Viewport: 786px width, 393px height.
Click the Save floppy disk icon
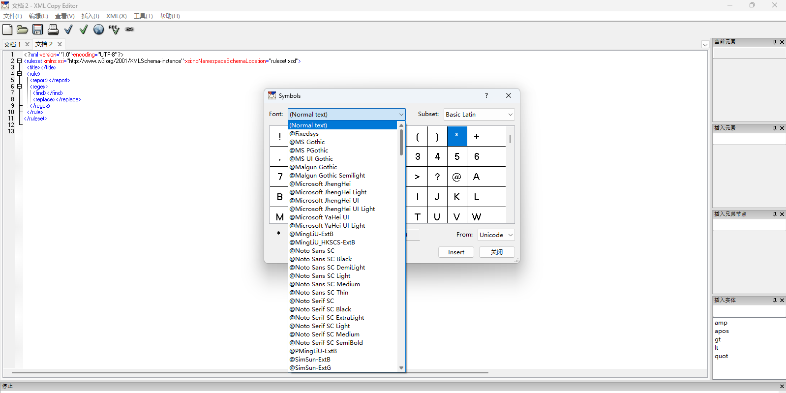tap(38, 30)
